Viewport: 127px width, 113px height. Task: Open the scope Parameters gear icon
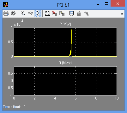click(13, 13)
